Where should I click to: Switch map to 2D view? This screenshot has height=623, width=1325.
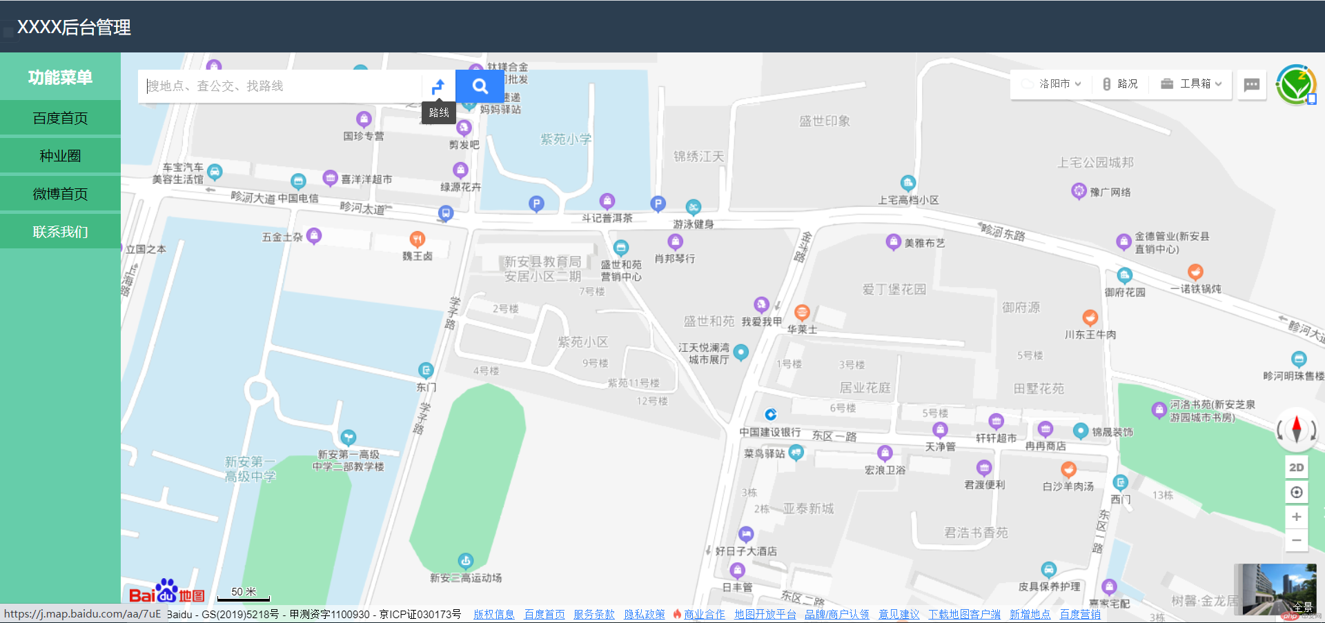click(x=1297, y=467)
